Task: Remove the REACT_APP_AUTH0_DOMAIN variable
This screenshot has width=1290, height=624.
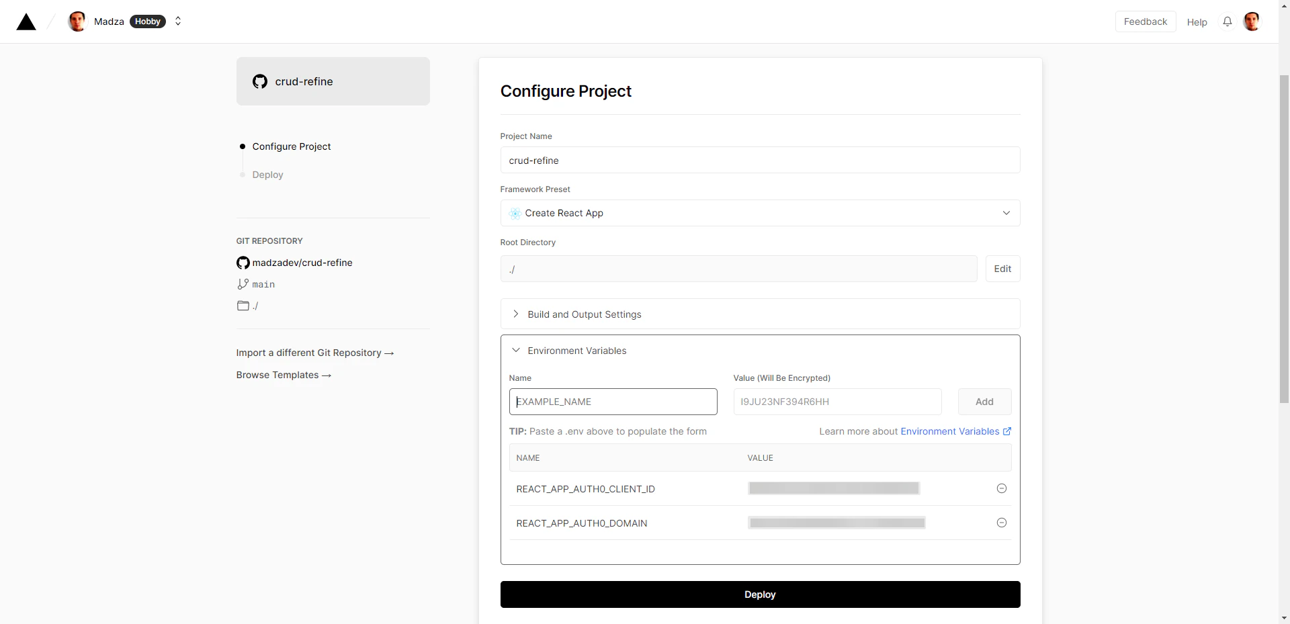Action: (1001, 523)
